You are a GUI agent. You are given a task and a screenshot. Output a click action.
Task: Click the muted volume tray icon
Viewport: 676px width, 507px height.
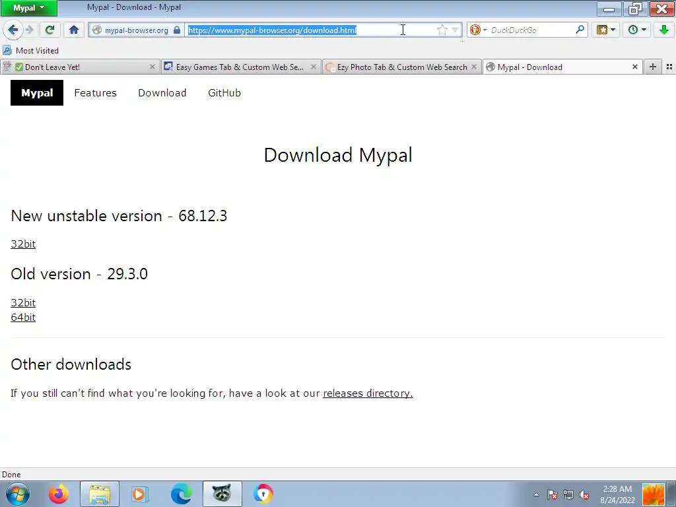click(x=584, y=494)
